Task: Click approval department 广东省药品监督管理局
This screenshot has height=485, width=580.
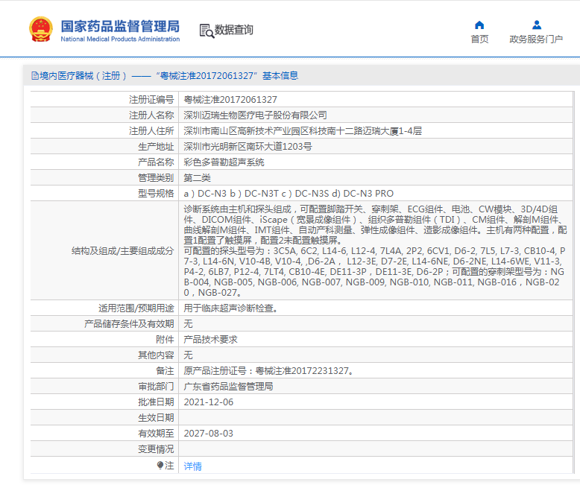Action: 228,386
